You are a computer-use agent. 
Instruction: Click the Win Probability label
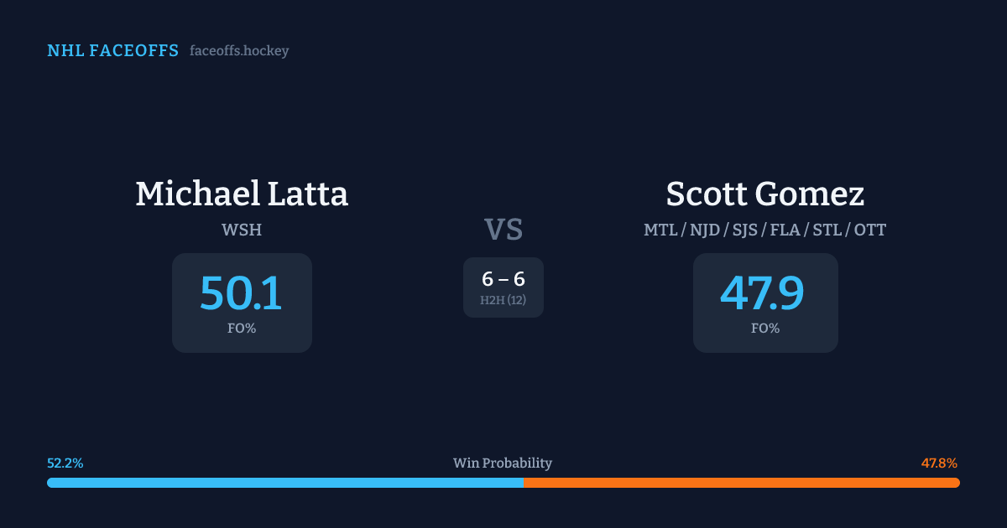503,463
